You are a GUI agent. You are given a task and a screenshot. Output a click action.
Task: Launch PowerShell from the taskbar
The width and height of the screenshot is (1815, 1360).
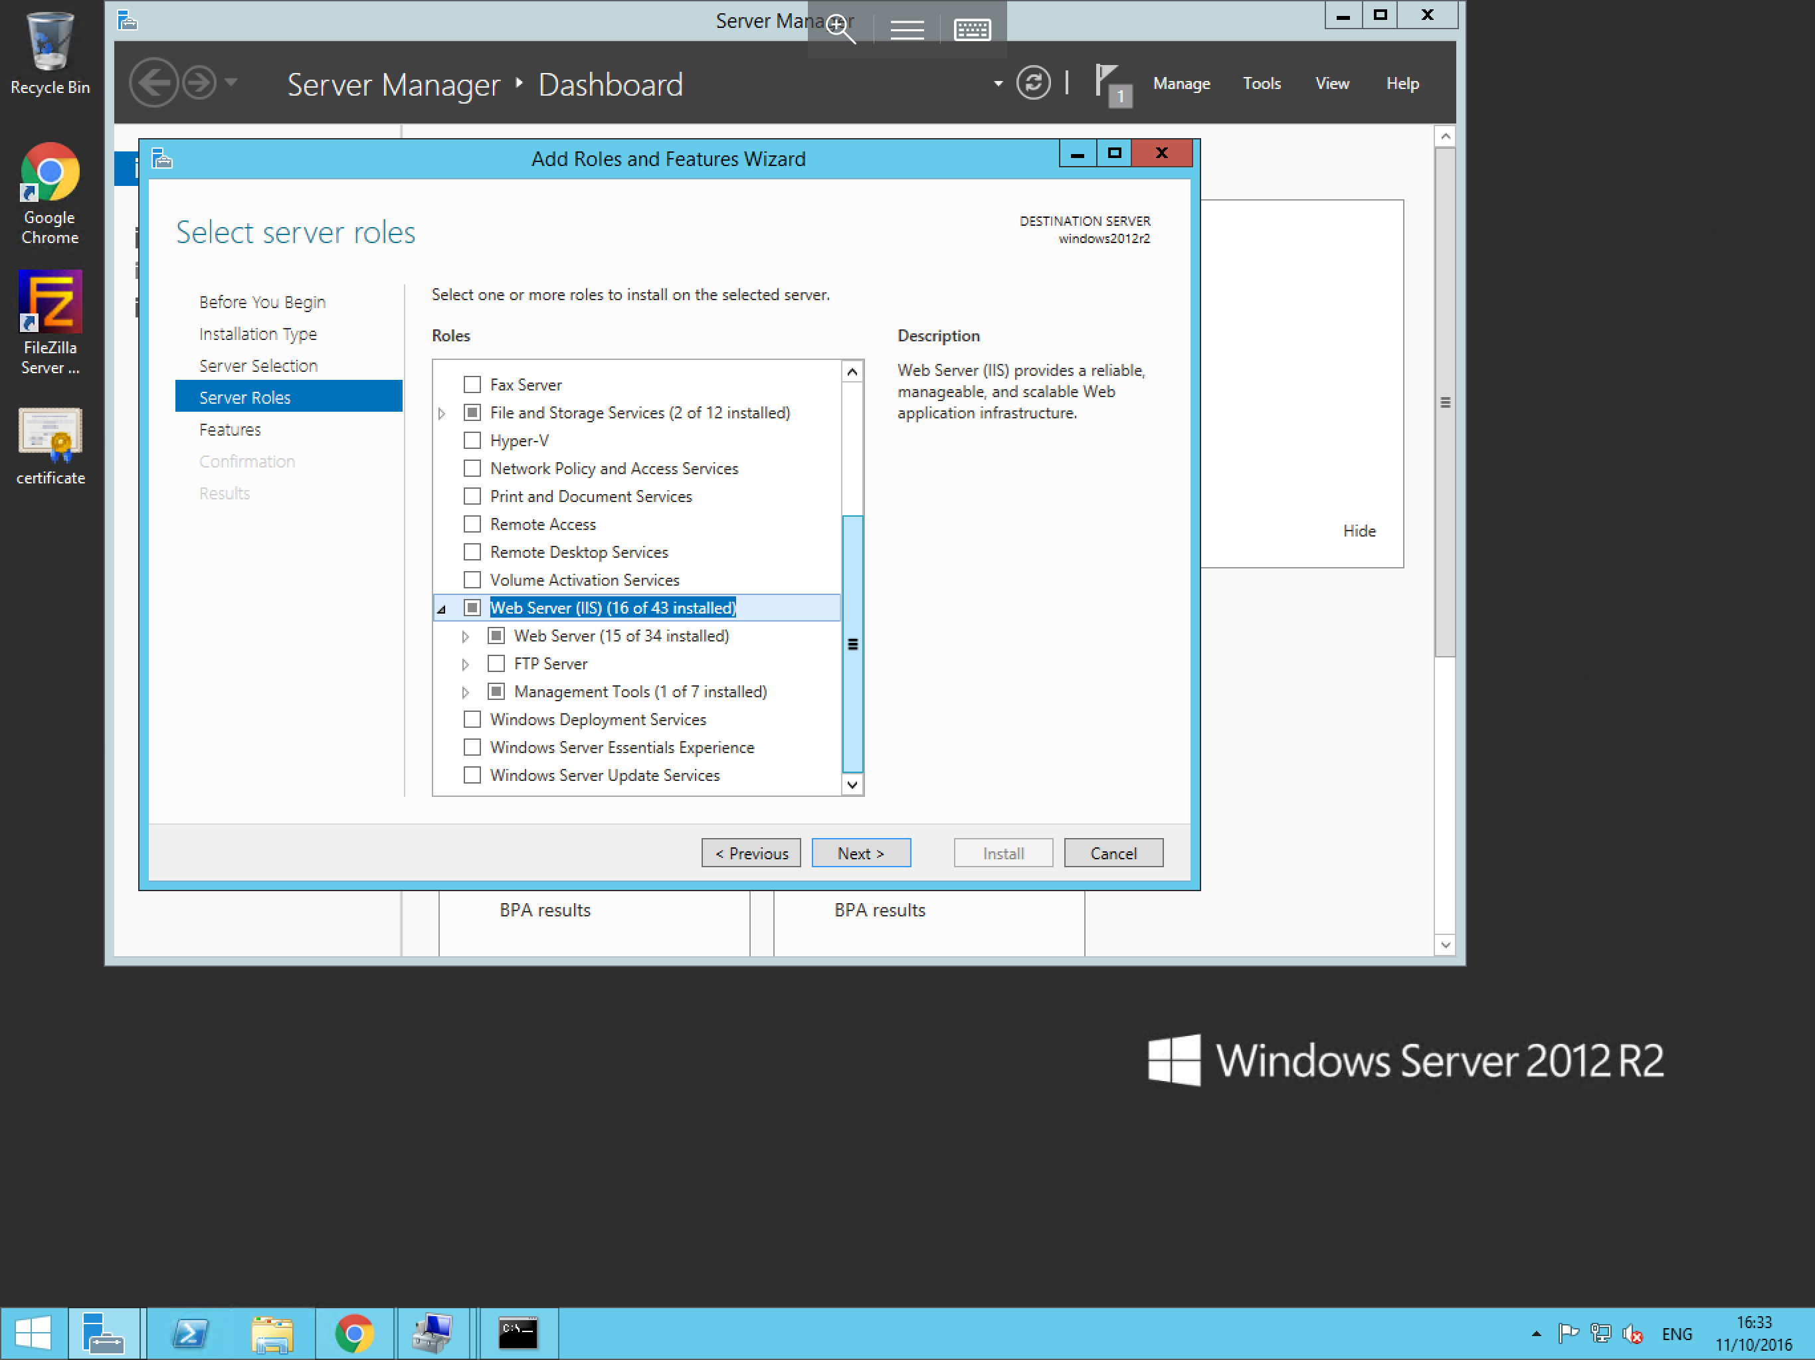tap(191, 1332)
